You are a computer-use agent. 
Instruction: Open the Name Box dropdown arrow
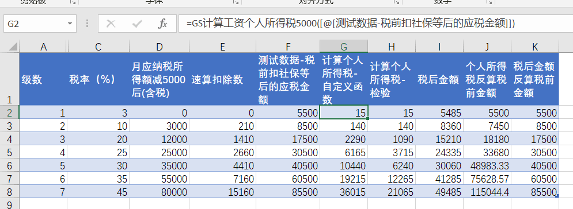[x=70, y=24]
